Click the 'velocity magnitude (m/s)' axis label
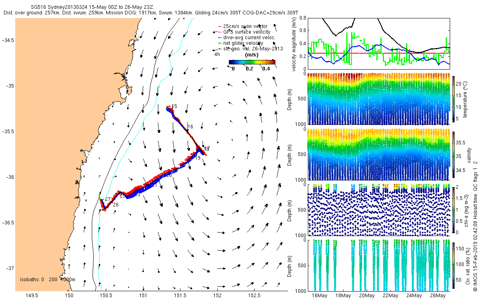 [295, 44]
